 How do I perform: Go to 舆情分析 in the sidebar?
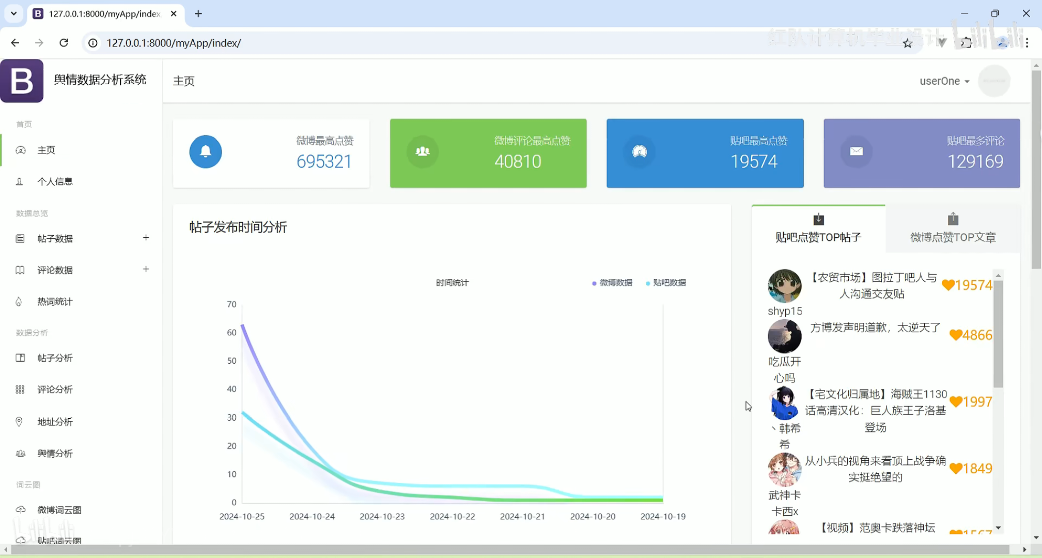point(55,454)
